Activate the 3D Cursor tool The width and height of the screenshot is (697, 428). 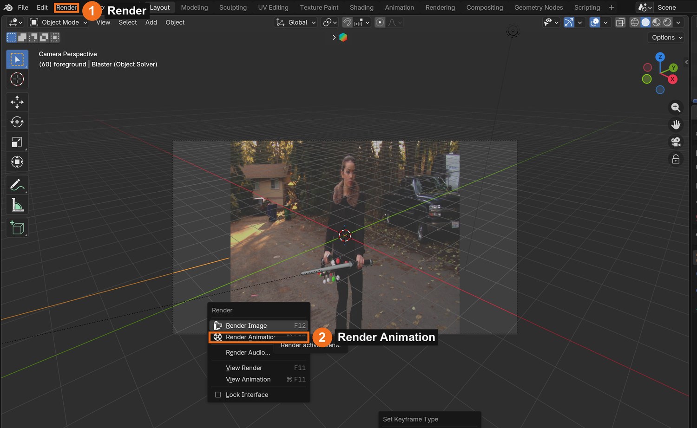(17, 79)
